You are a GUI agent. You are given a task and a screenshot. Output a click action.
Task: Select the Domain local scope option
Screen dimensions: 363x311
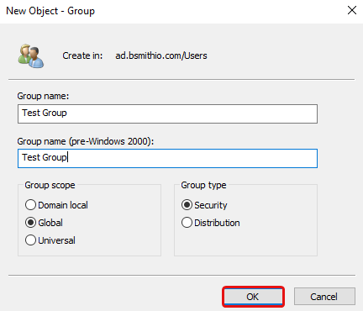click(x=56, y=205)
